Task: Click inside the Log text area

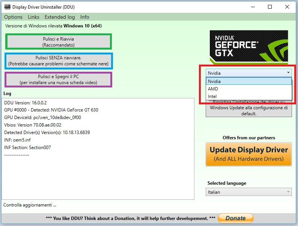Action: [98, 173]
